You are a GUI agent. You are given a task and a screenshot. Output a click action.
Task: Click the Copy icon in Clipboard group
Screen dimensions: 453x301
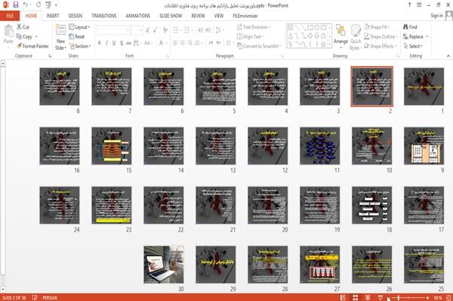point(19,36)
